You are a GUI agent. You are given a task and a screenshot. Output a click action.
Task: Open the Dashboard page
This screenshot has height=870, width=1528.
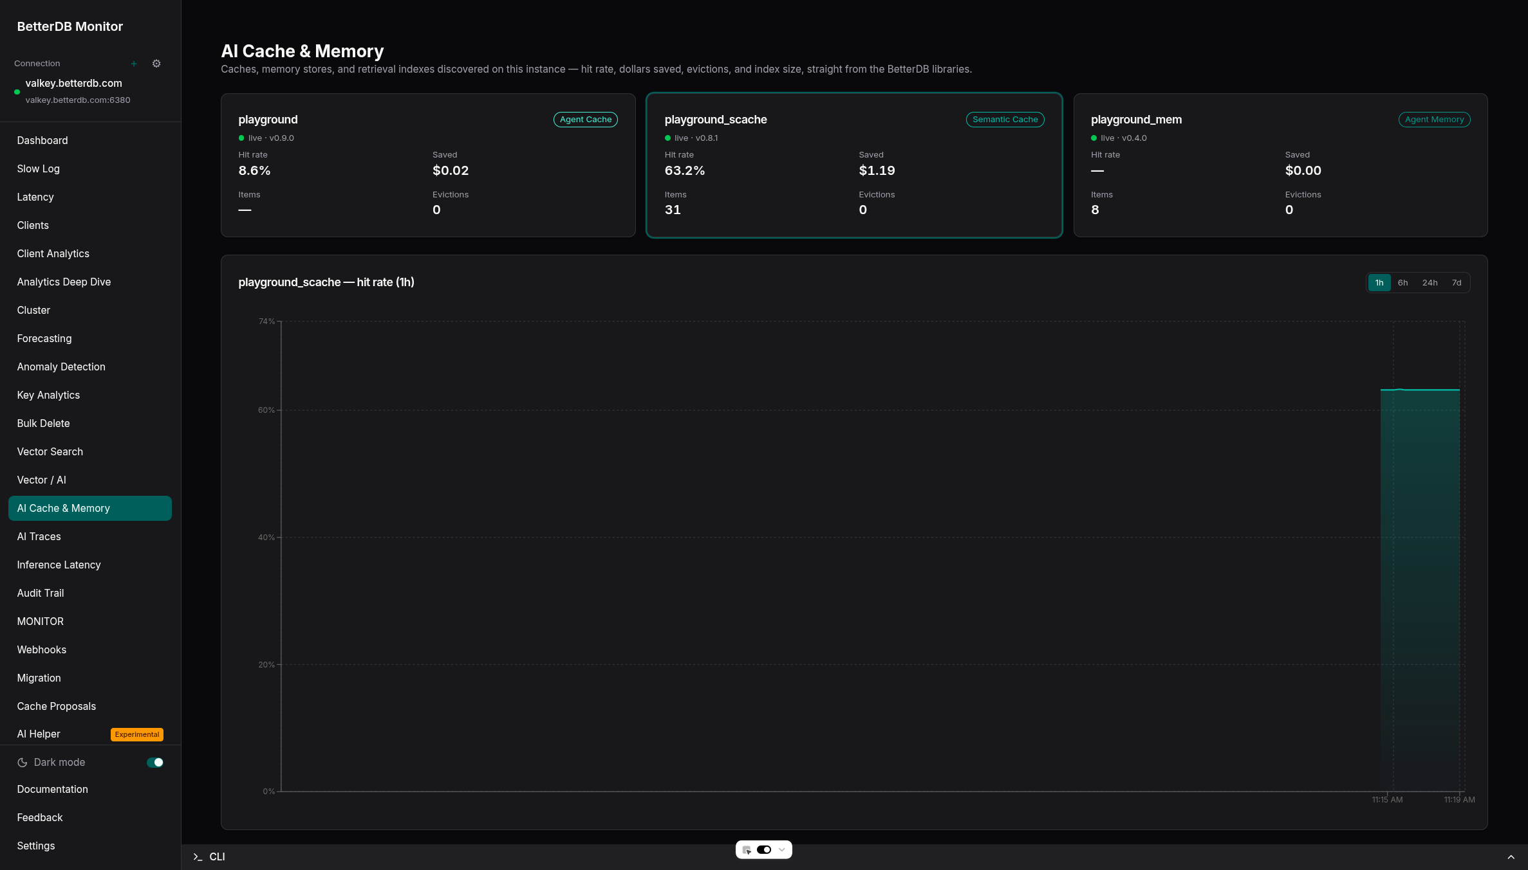click(90, 141)
